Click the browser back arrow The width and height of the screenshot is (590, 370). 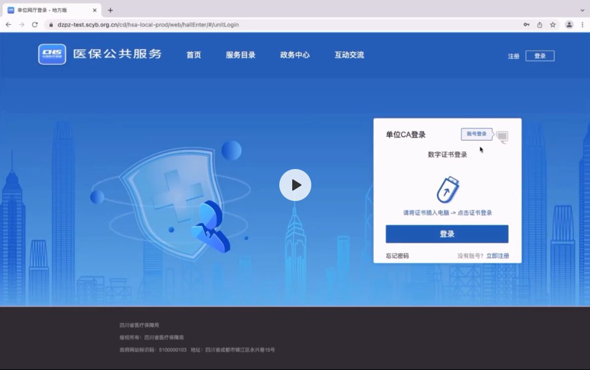[x=8, y=25]
